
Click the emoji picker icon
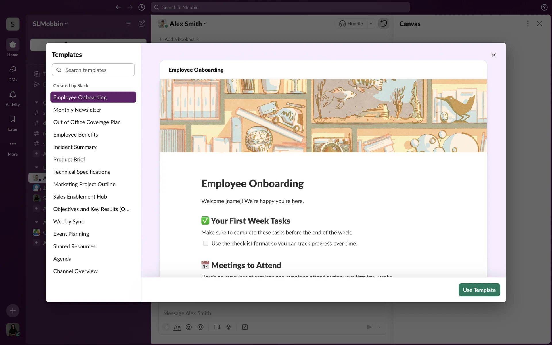coord(189,327)
